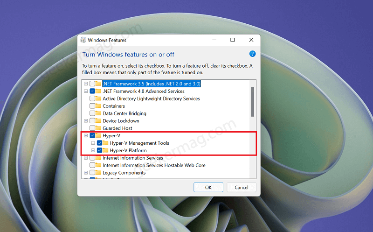
Task: Enable the Legacy Components checkbox
Action: 92,172
